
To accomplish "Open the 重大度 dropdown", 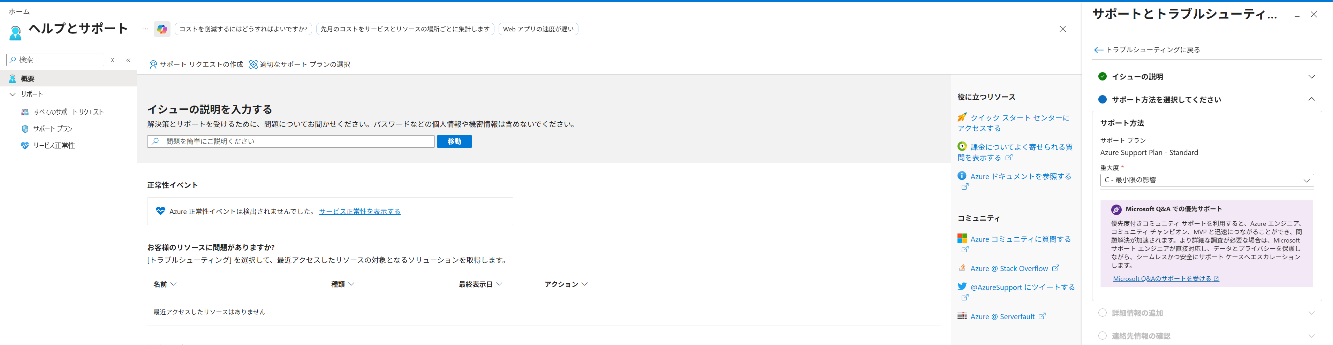I will click(x=1207, y=181).
